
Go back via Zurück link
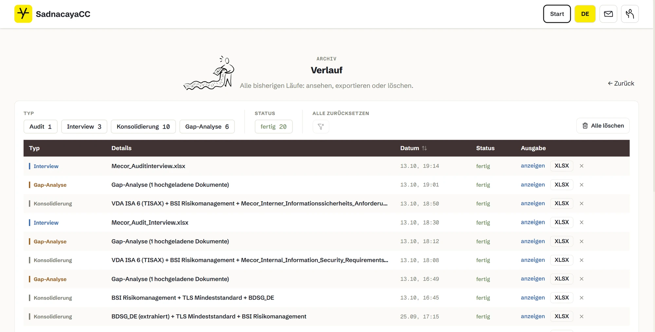point(621,83)
